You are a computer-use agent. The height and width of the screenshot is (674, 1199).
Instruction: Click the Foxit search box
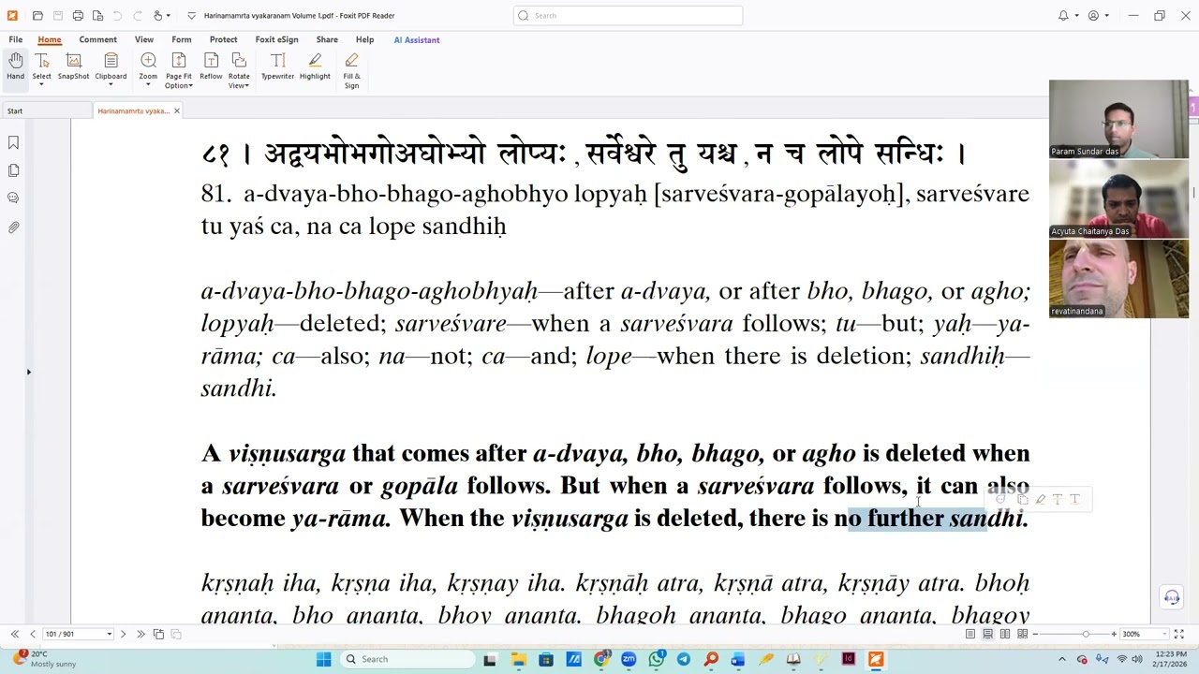point(628,15)
